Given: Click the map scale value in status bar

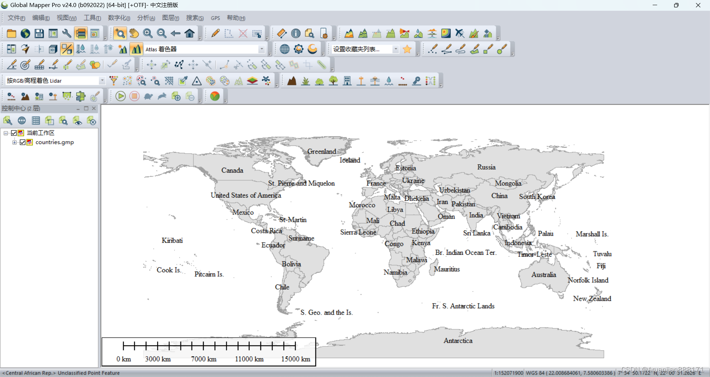Looking at the screenshot, I should click(x=508, y=373).
